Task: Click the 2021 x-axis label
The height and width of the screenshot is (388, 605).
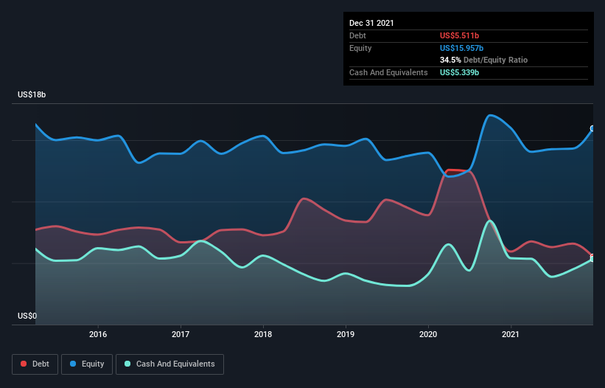Action: pyautogui.click(x=511, y=334)
